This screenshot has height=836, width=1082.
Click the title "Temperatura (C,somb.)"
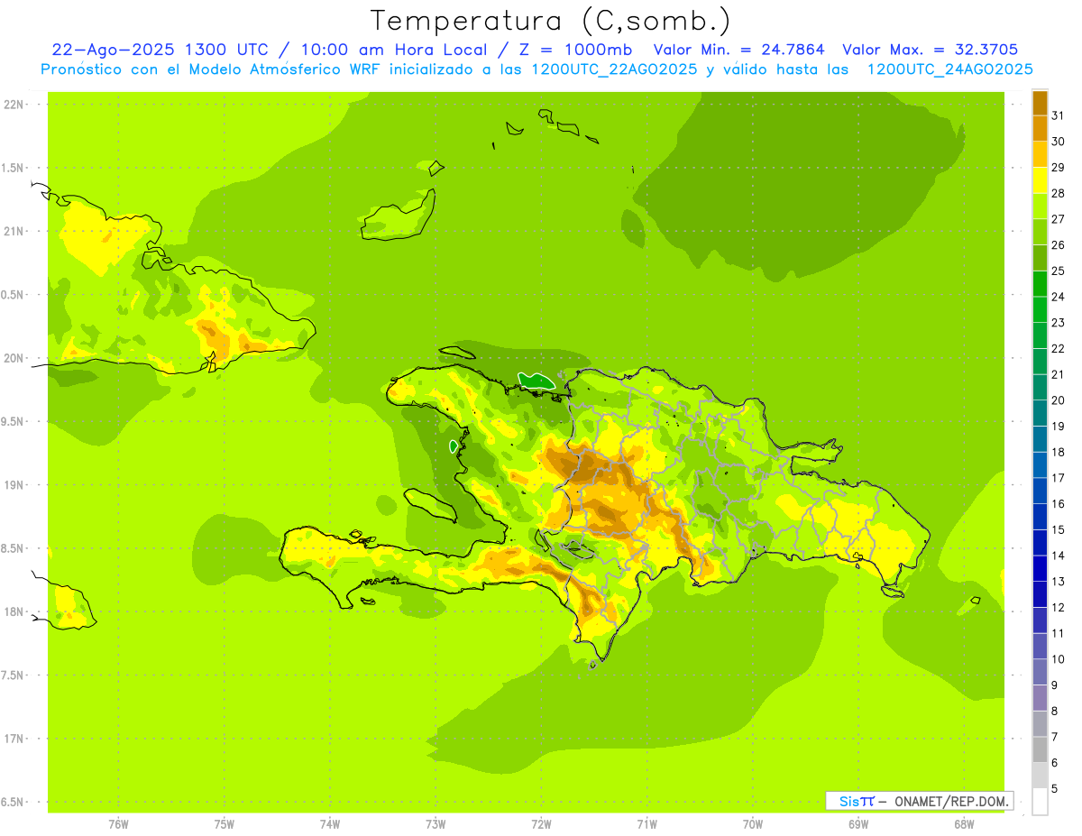(x=551, y=21)
